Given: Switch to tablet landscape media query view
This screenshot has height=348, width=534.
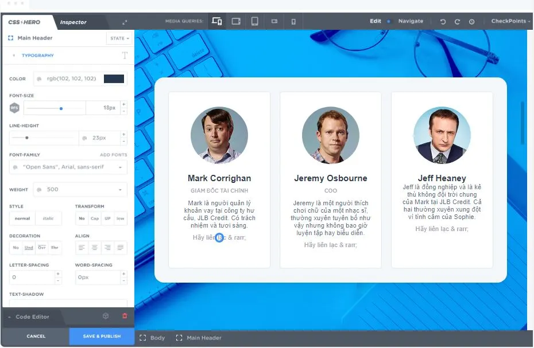Looking at the screenshot, I should (x=235, y=21).
